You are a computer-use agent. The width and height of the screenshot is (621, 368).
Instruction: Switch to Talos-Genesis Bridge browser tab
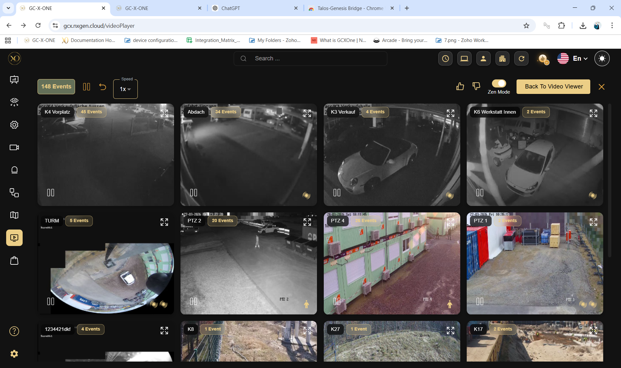pos(351,8)
